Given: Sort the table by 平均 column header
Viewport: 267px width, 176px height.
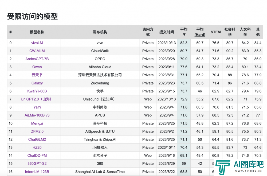Looking at the screenshot, I should pyautogui.click(x=184, y=29).
